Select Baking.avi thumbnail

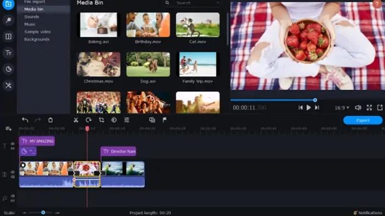pyautogui.click(x=98, y=25)
